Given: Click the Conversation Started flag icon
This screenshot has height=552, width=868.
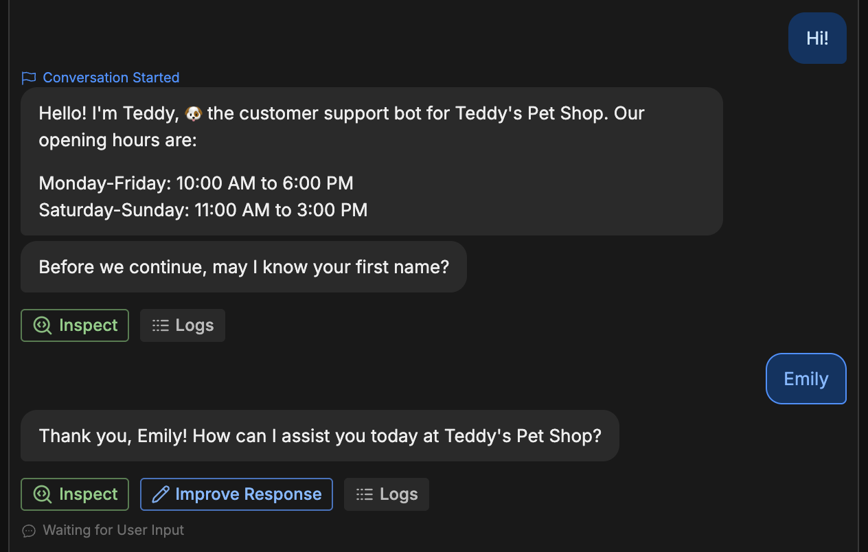Looking at the screenshot, I should 29,78.
